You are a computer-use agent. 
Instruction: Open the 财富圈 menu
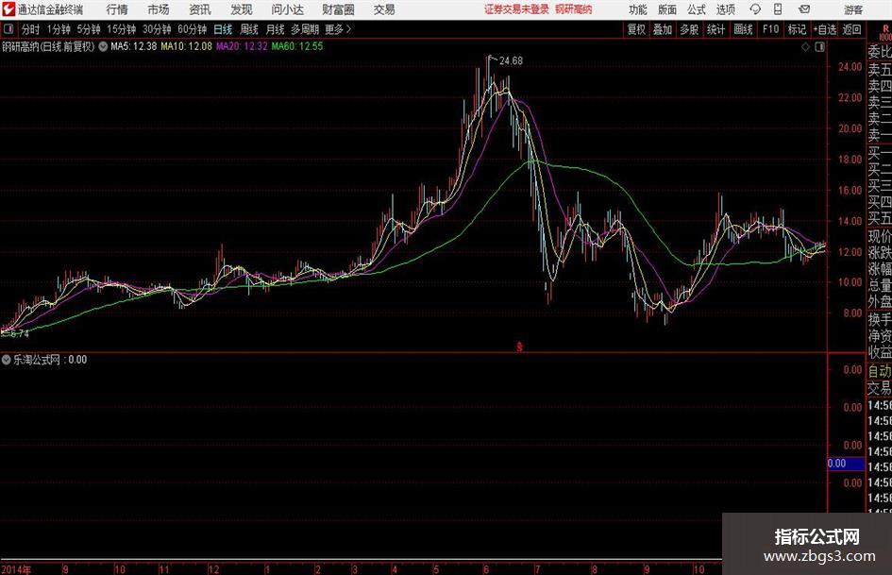(x=338, y=9)
